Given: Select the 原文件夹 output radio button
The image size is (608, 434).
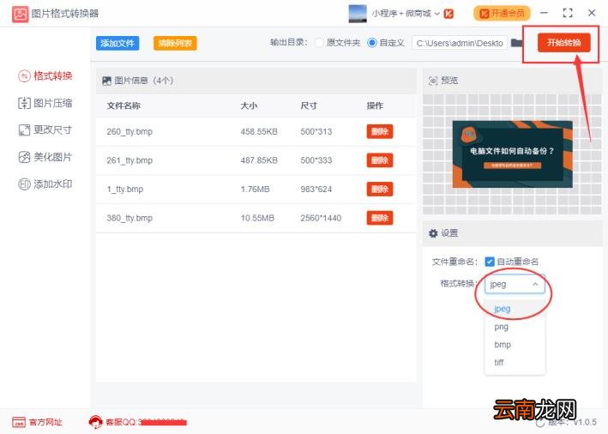Looking at the screenshot, I should pos(319,43).
